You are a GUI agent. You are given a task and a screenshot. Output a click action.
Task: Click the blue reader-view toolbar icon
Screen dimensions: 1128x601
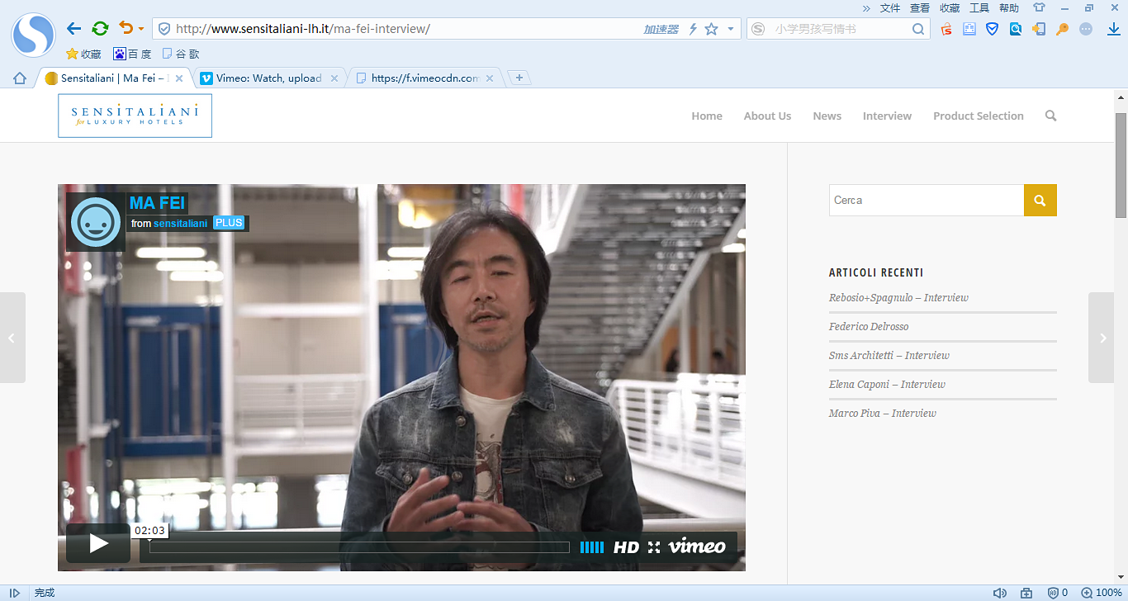point(969,29)
